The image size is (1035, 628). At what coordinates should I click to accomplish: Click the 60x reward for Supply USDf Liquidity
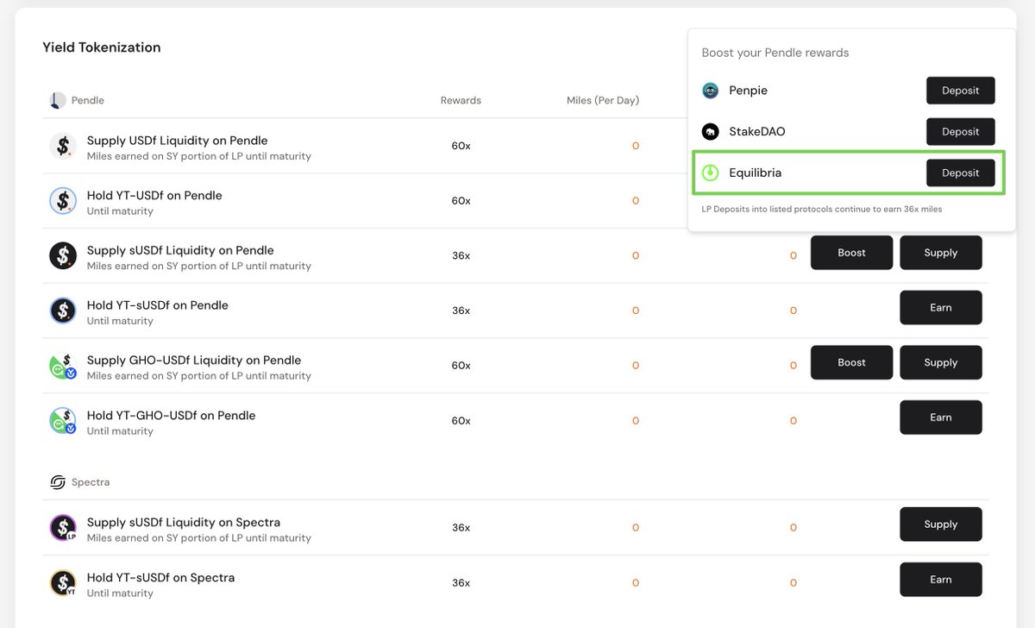coord(461,146)
